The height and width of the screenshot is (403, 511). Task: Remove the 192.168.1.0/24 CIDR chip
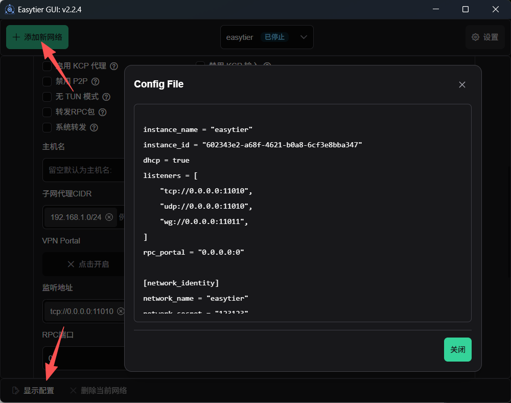pyautogui.click(x=109, y=217)
